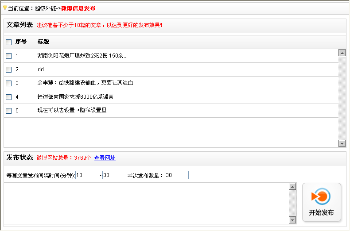The width and height of the screenshot is (350, 231).
Task: Check the box for article 1
Action: coord(9,56)
